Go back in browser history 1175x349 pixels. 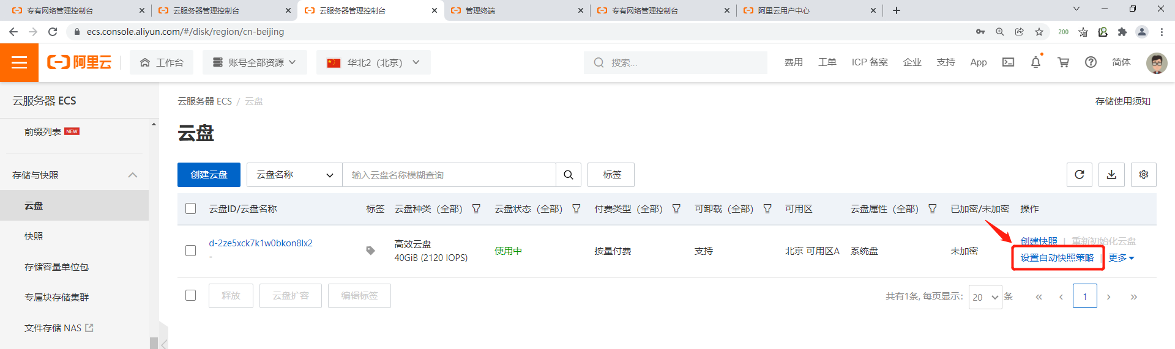point(13,32)
